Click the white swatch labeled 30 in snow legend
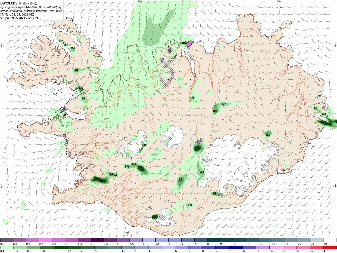The height and width of the screenshot is (253, 337). click(330, 240)
